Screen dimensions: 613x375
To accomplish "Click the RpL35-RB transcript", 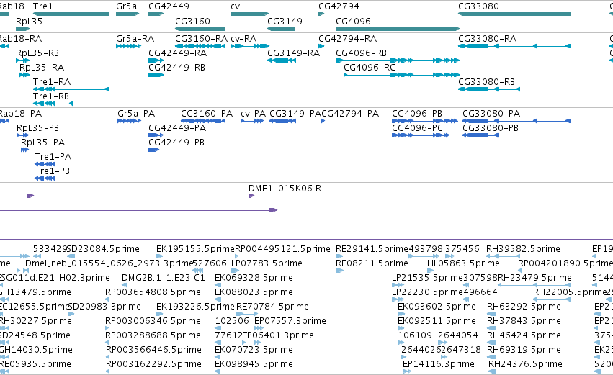I will pos(22,60).
